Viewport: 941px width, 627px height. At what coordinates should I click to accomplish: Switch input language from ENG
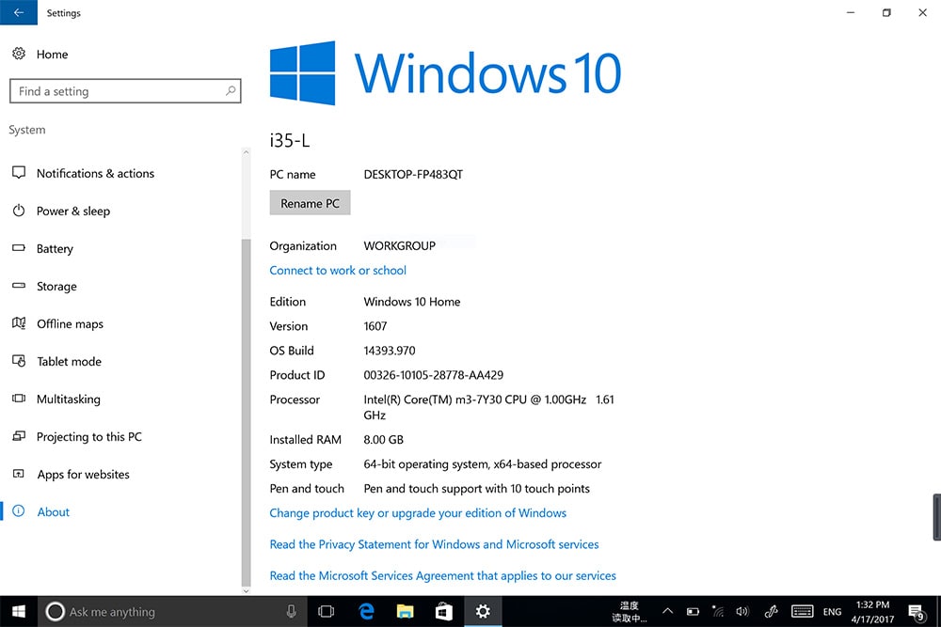[833, 611]
